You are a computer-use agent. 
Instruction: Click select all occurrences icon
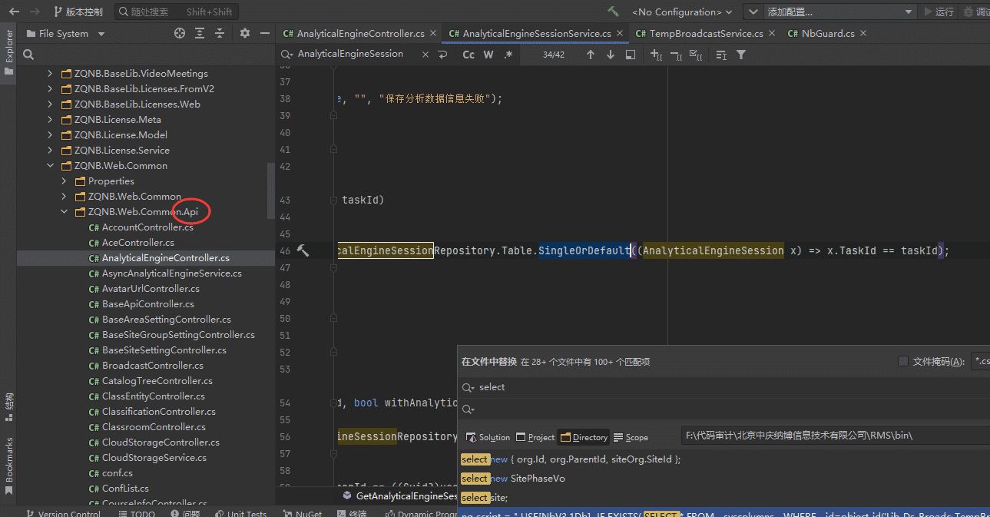coord(696,55)
